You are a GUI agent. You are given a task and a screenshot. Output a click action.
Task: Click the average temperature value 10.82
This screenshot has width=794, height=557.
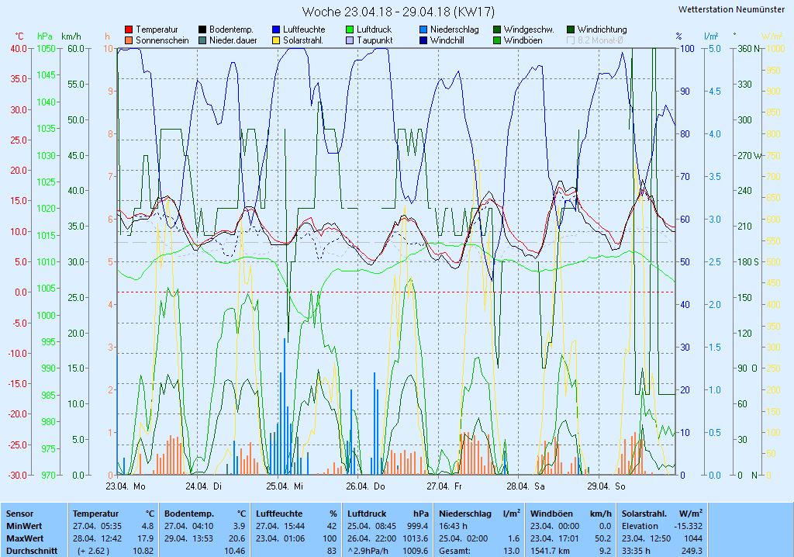point(143,551)
